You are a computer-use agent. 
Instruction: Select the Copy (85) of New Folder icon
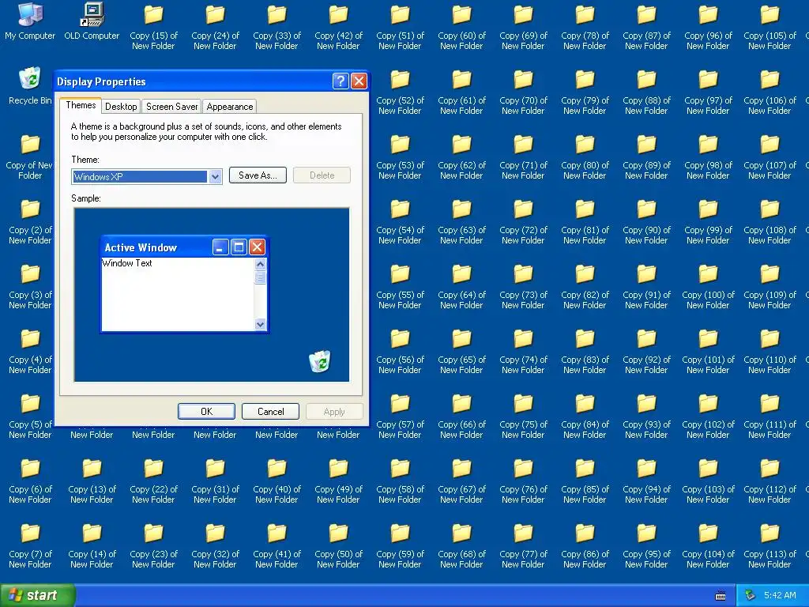585,481
